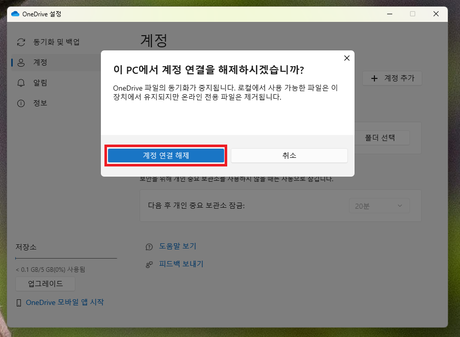Click the 0.1 GB/5 GB(0%) 사용됨 text
Screen dimensions: 460x337
click(50, 270)
